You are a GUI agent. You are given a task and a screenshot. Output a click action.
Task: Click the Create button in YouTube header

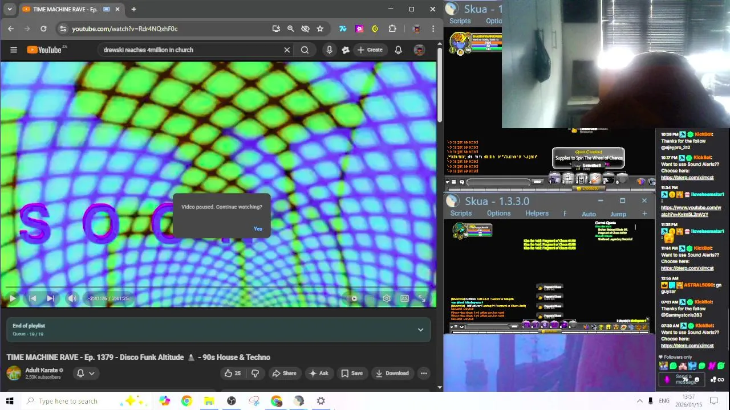point(370,50)
